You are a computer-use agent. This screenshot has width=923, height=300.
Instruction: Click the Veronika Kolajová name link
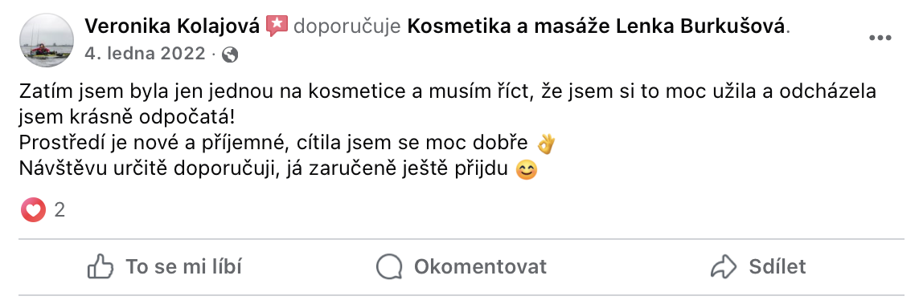(172, 26)
